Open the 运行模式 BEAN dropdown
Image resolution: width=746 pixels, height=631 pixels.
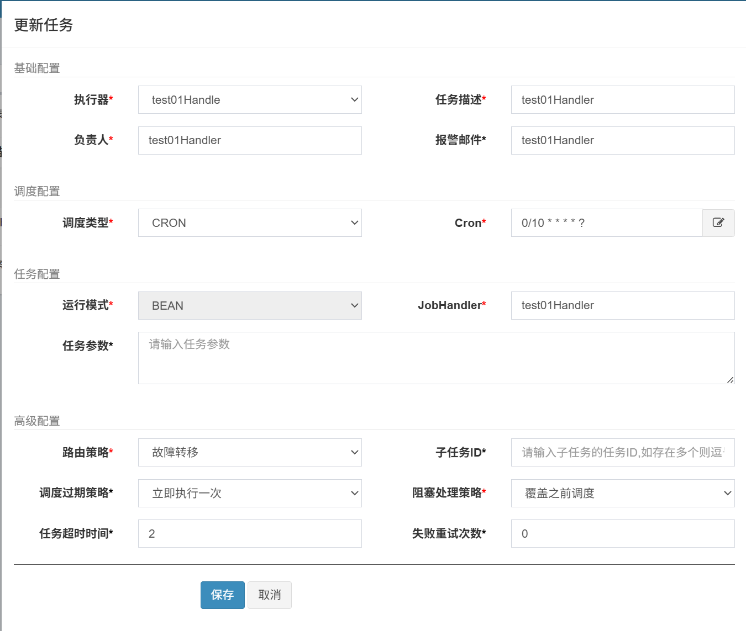click(250, 306)
